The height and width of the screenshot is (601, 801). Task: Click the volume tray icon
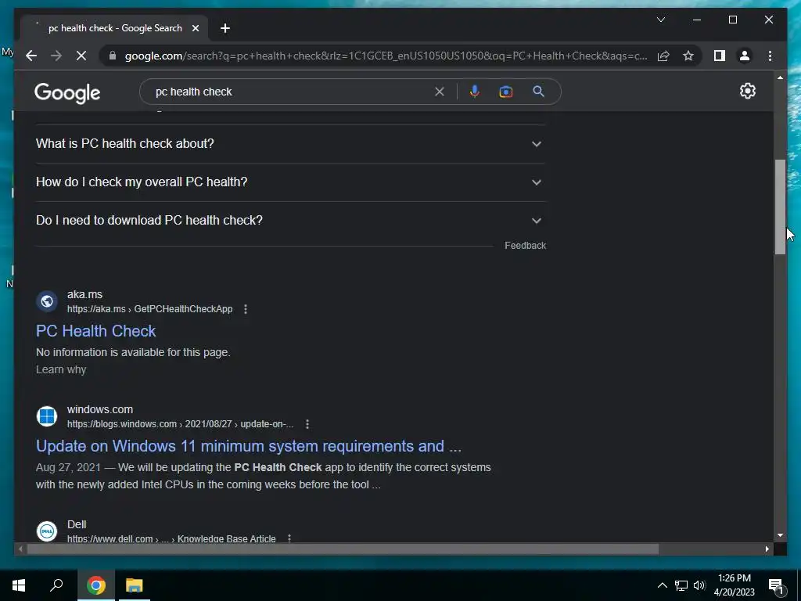pos(699,585)
